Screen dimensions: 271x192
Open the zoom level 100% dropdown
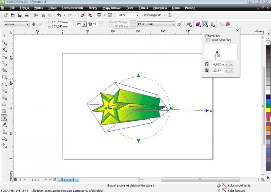[x=137, y=15]
